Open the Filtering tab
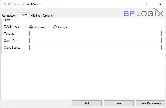Screen dimensions: 166x108 [35, 16]
